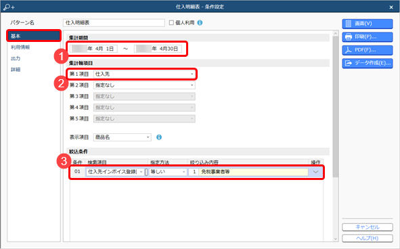Open help with ヘルプ(H) button
Viewport: 400px width, 249px height.
point(368,238)
